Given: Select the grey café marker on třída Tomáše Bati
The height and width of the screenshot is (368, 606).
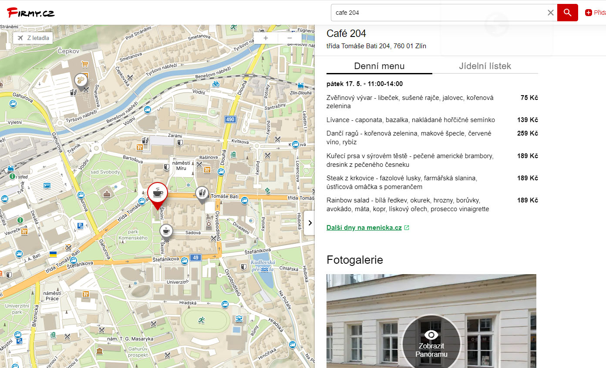Looking at the screenshot, I should click(202, 192).
